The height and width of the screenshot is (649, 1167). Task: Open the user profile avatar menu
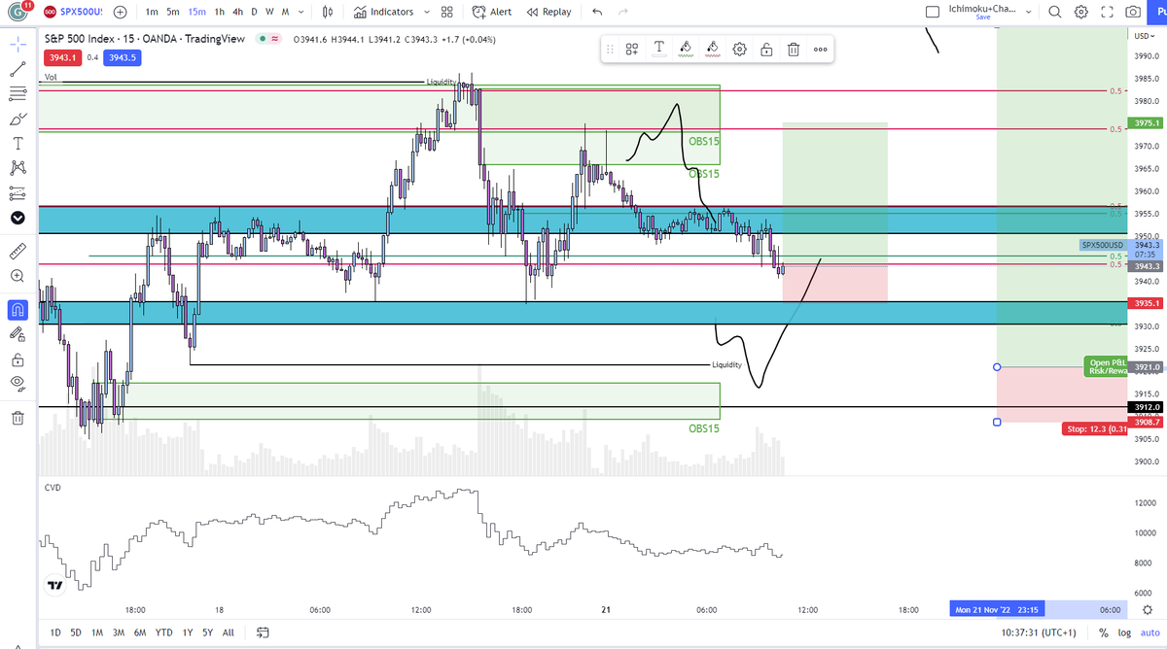(18, 13)
